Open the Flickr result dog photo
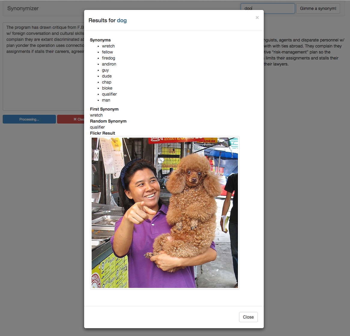Viewport: 350px width, 336px height. (x=165, y=213)
